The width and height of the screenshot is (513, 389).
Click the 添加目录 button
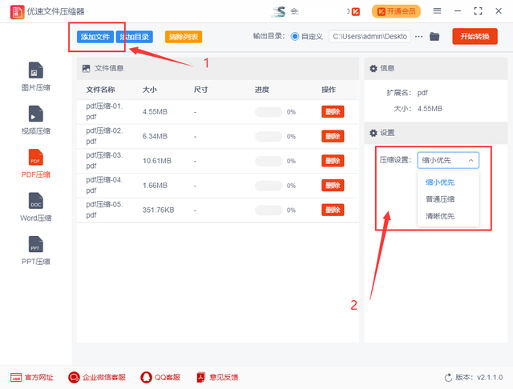coord(135,37)
